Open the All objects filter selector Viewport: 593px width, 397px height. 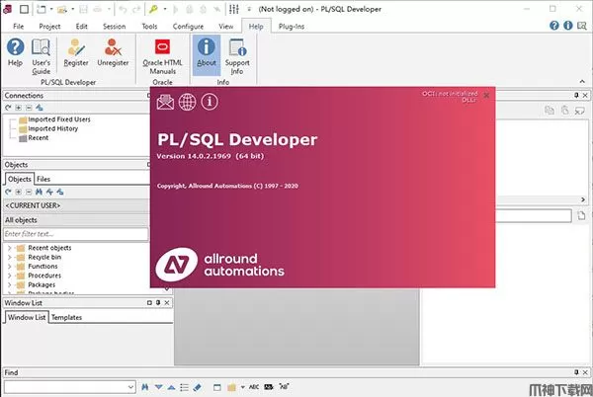click(76, 220)
